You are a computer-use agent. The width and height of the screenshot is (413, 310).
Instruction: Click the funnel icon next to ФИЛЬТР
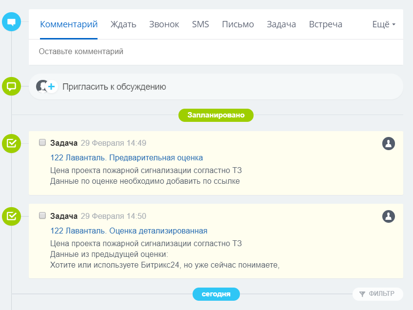(362, 294)
